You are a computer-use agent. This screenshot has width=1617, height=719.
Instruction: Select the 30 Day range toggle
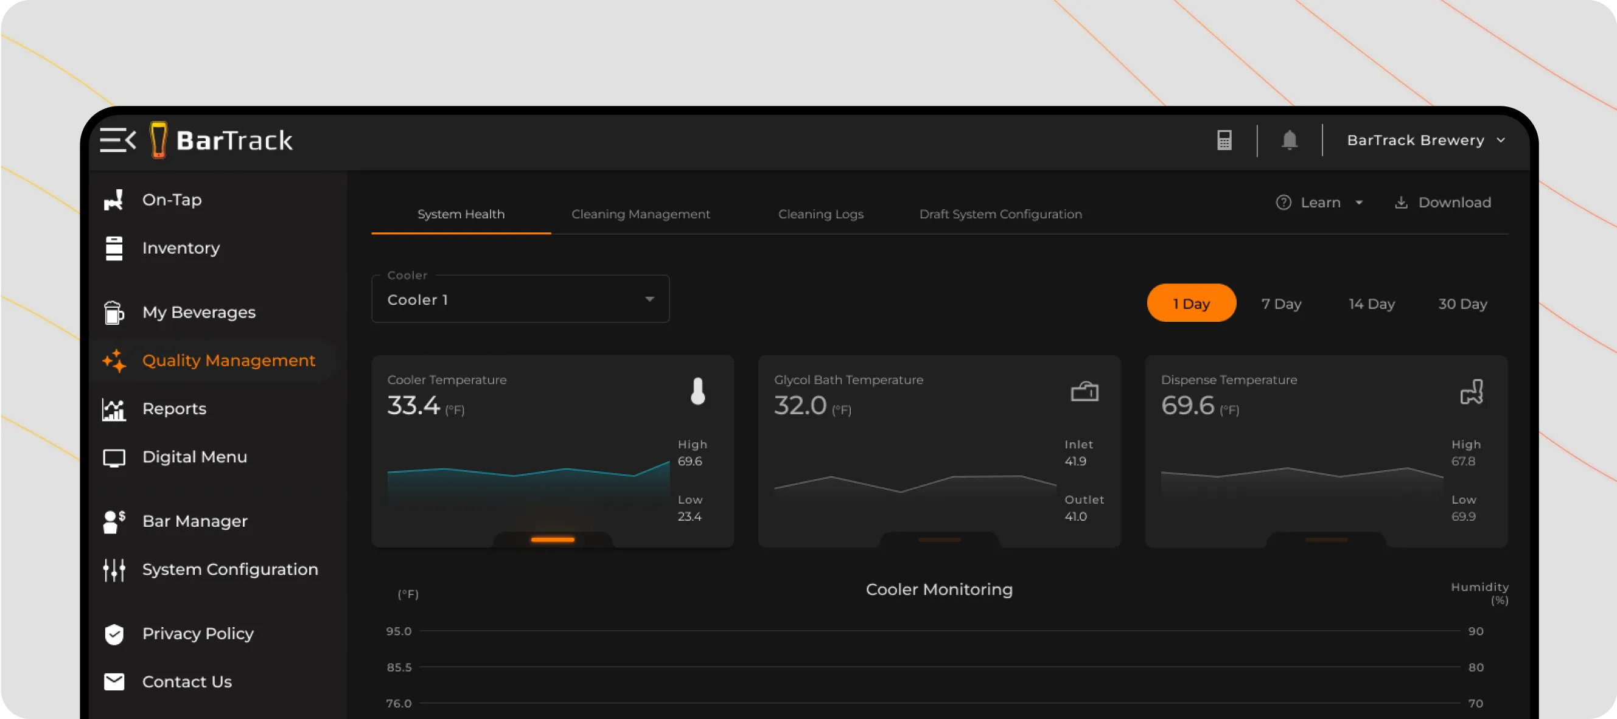pos(1462,304)
